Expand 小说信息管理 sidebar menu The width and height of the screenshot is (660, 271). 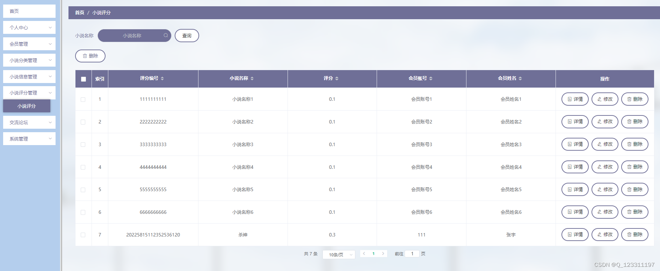coord(29,77)
